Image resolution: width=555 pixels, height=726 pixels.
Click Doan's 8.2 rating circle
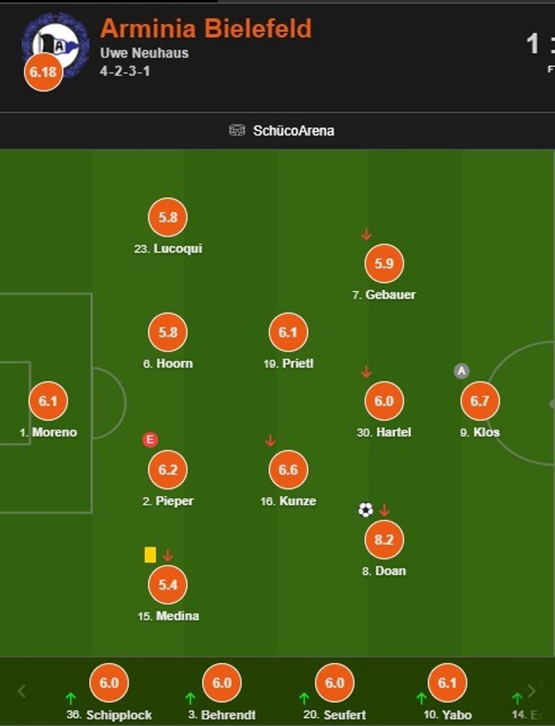384,539
